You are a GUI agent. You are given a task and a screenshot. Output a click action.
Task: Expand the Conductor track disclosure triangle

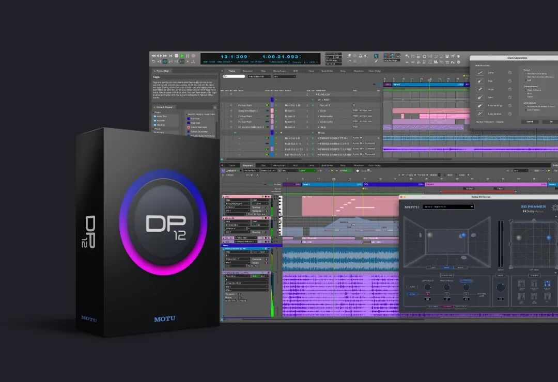[x=316, y=94]
